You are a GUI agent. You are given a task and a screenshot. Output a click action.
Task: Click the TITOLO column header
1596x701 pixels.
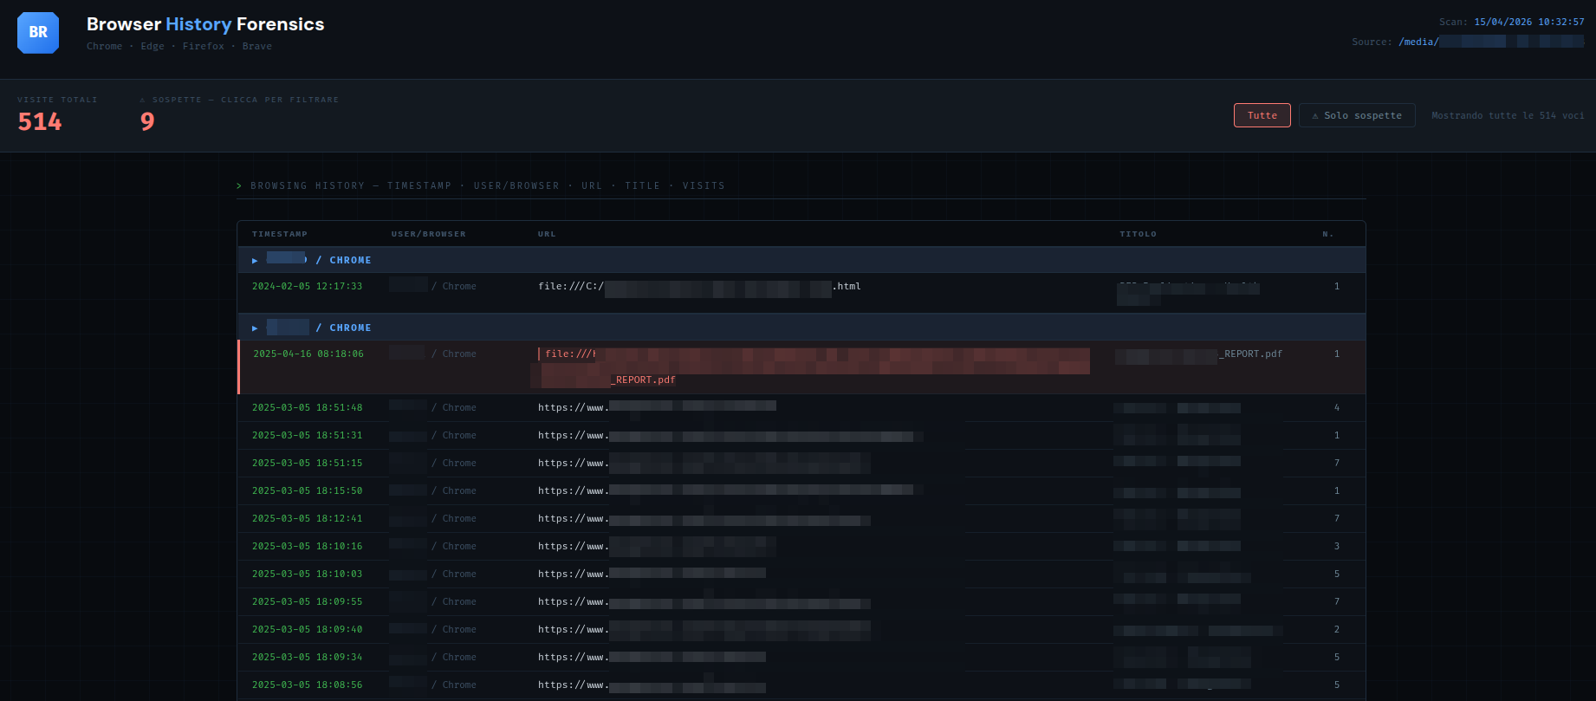[1138, 234]
